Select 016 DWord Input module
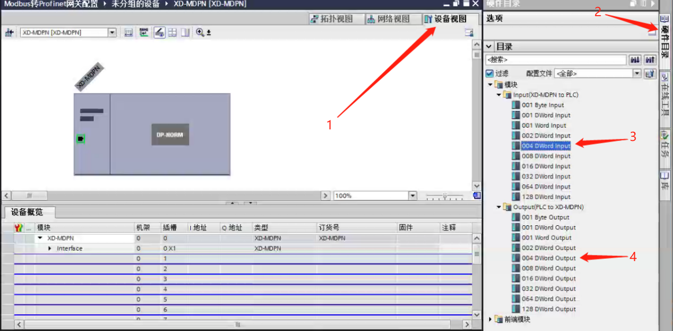The height and width of the screenshot is (331, 673). (546, 166)
